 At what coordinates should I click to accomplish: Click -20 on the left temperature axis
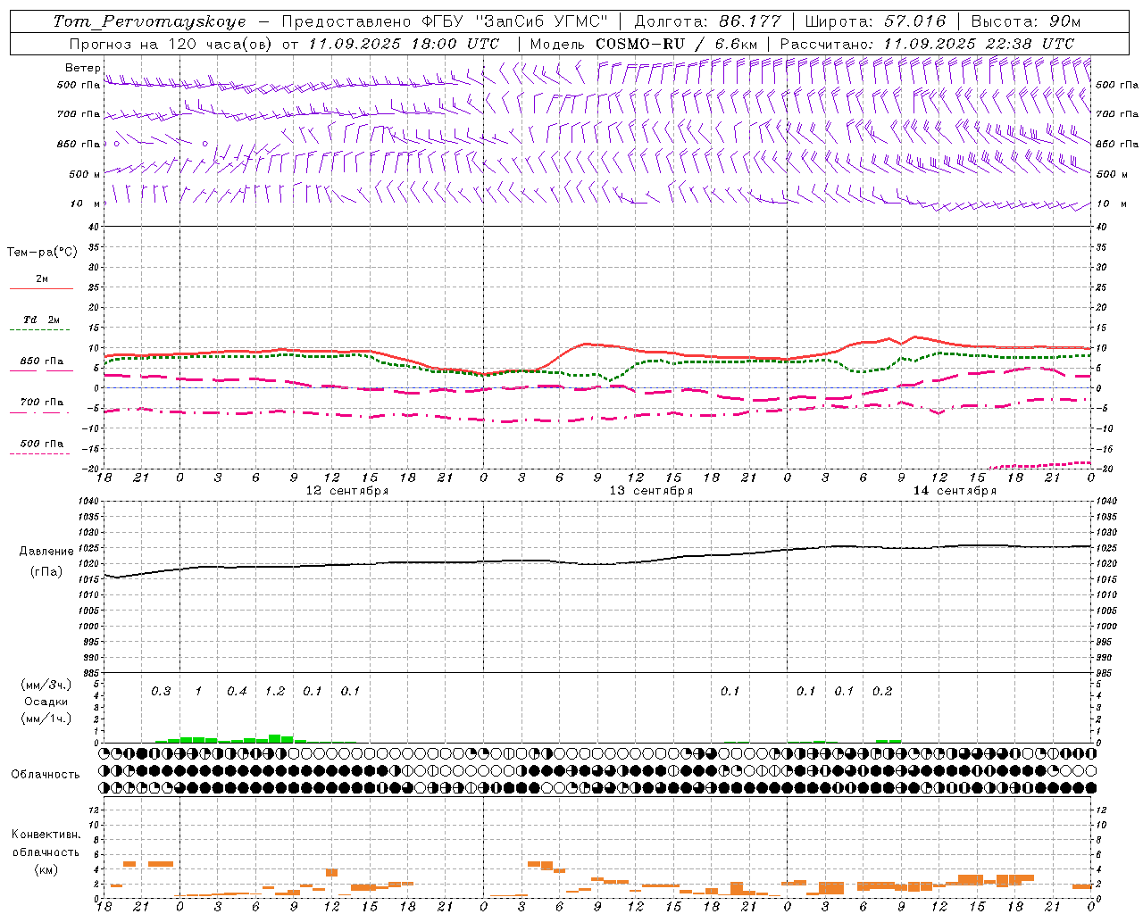pos(91,469)
